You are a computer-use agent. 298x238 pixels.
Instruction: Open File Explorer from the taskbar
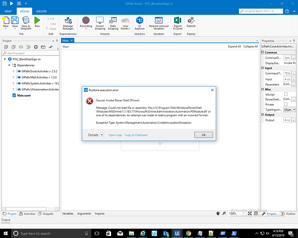(131, 233)
